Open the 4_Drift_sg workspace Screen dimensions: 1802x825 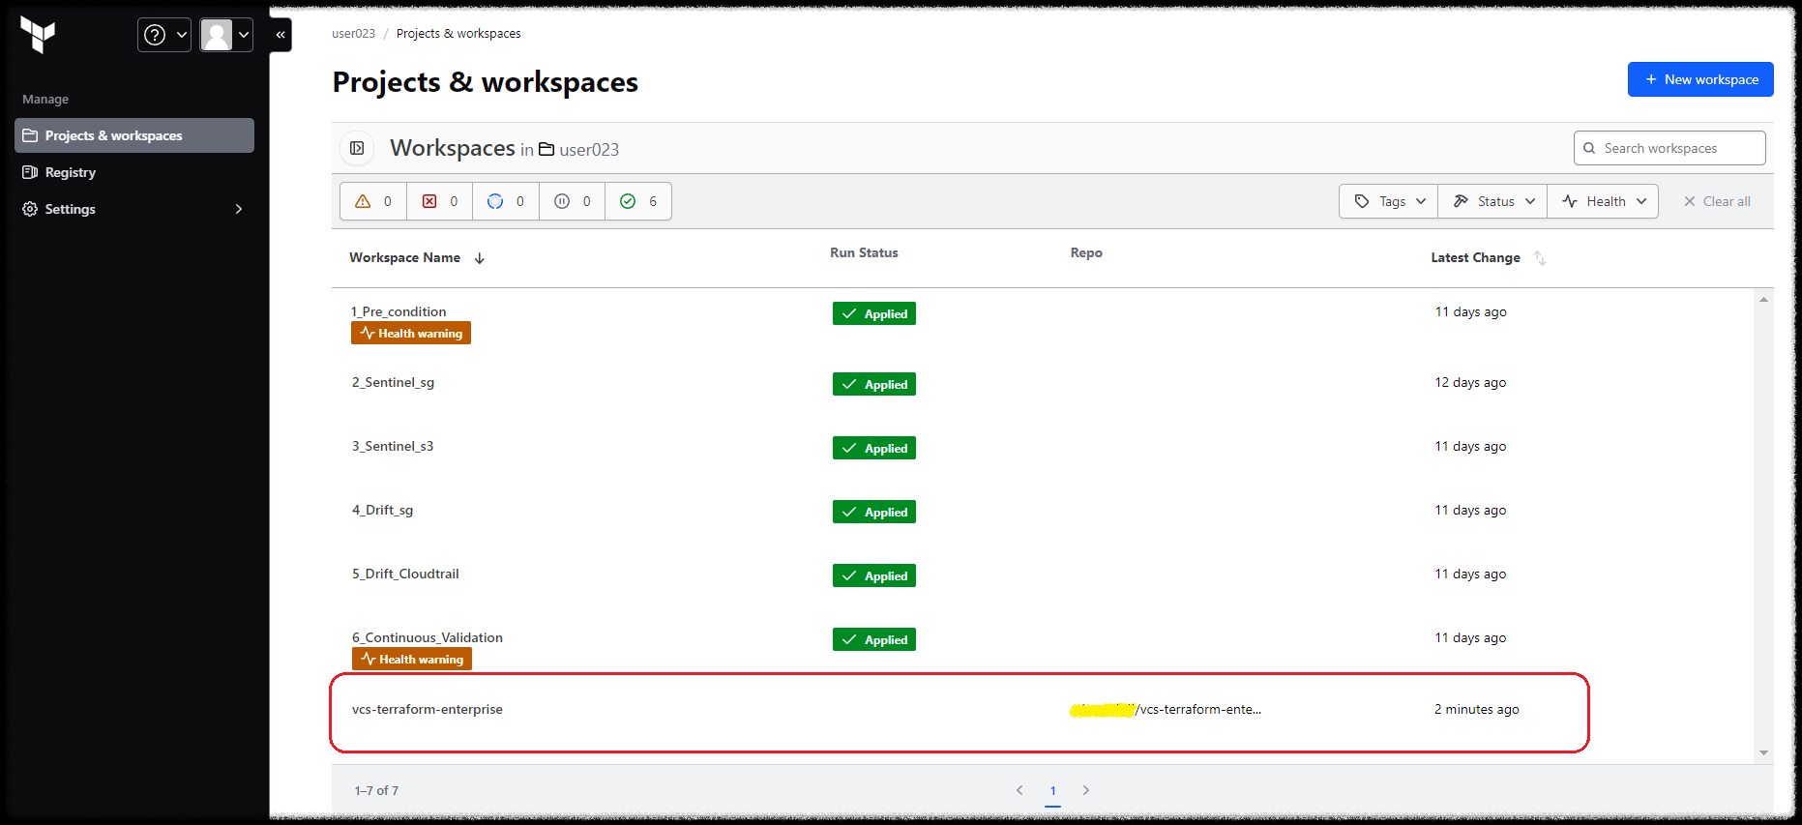382,510
